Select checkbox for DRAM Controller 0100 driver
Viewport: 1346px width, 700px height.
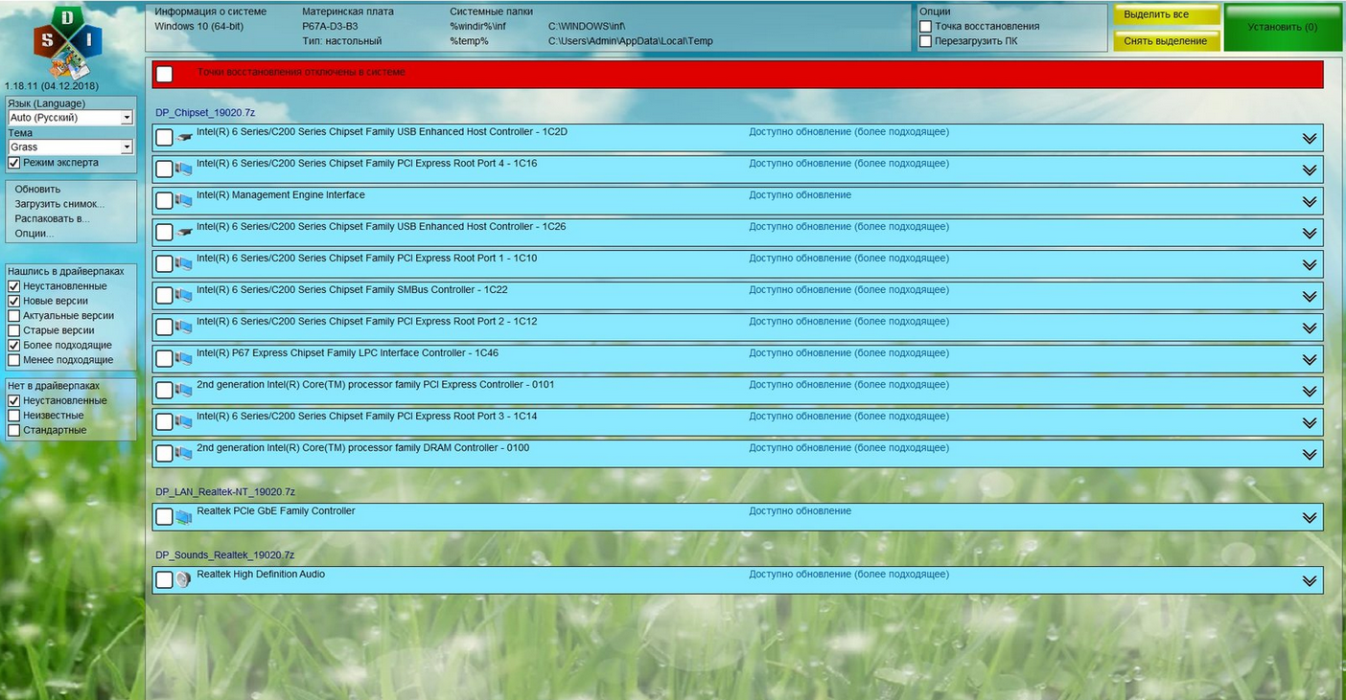[165, 454]
